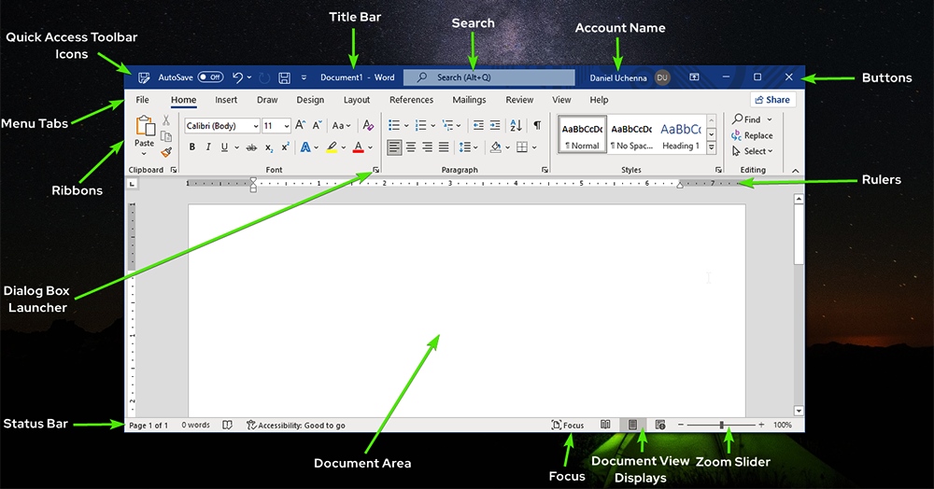This screenshot has width=934, height=489.
Task: Toggle the AutoSave switch
Action: click(x=210, y=77)
